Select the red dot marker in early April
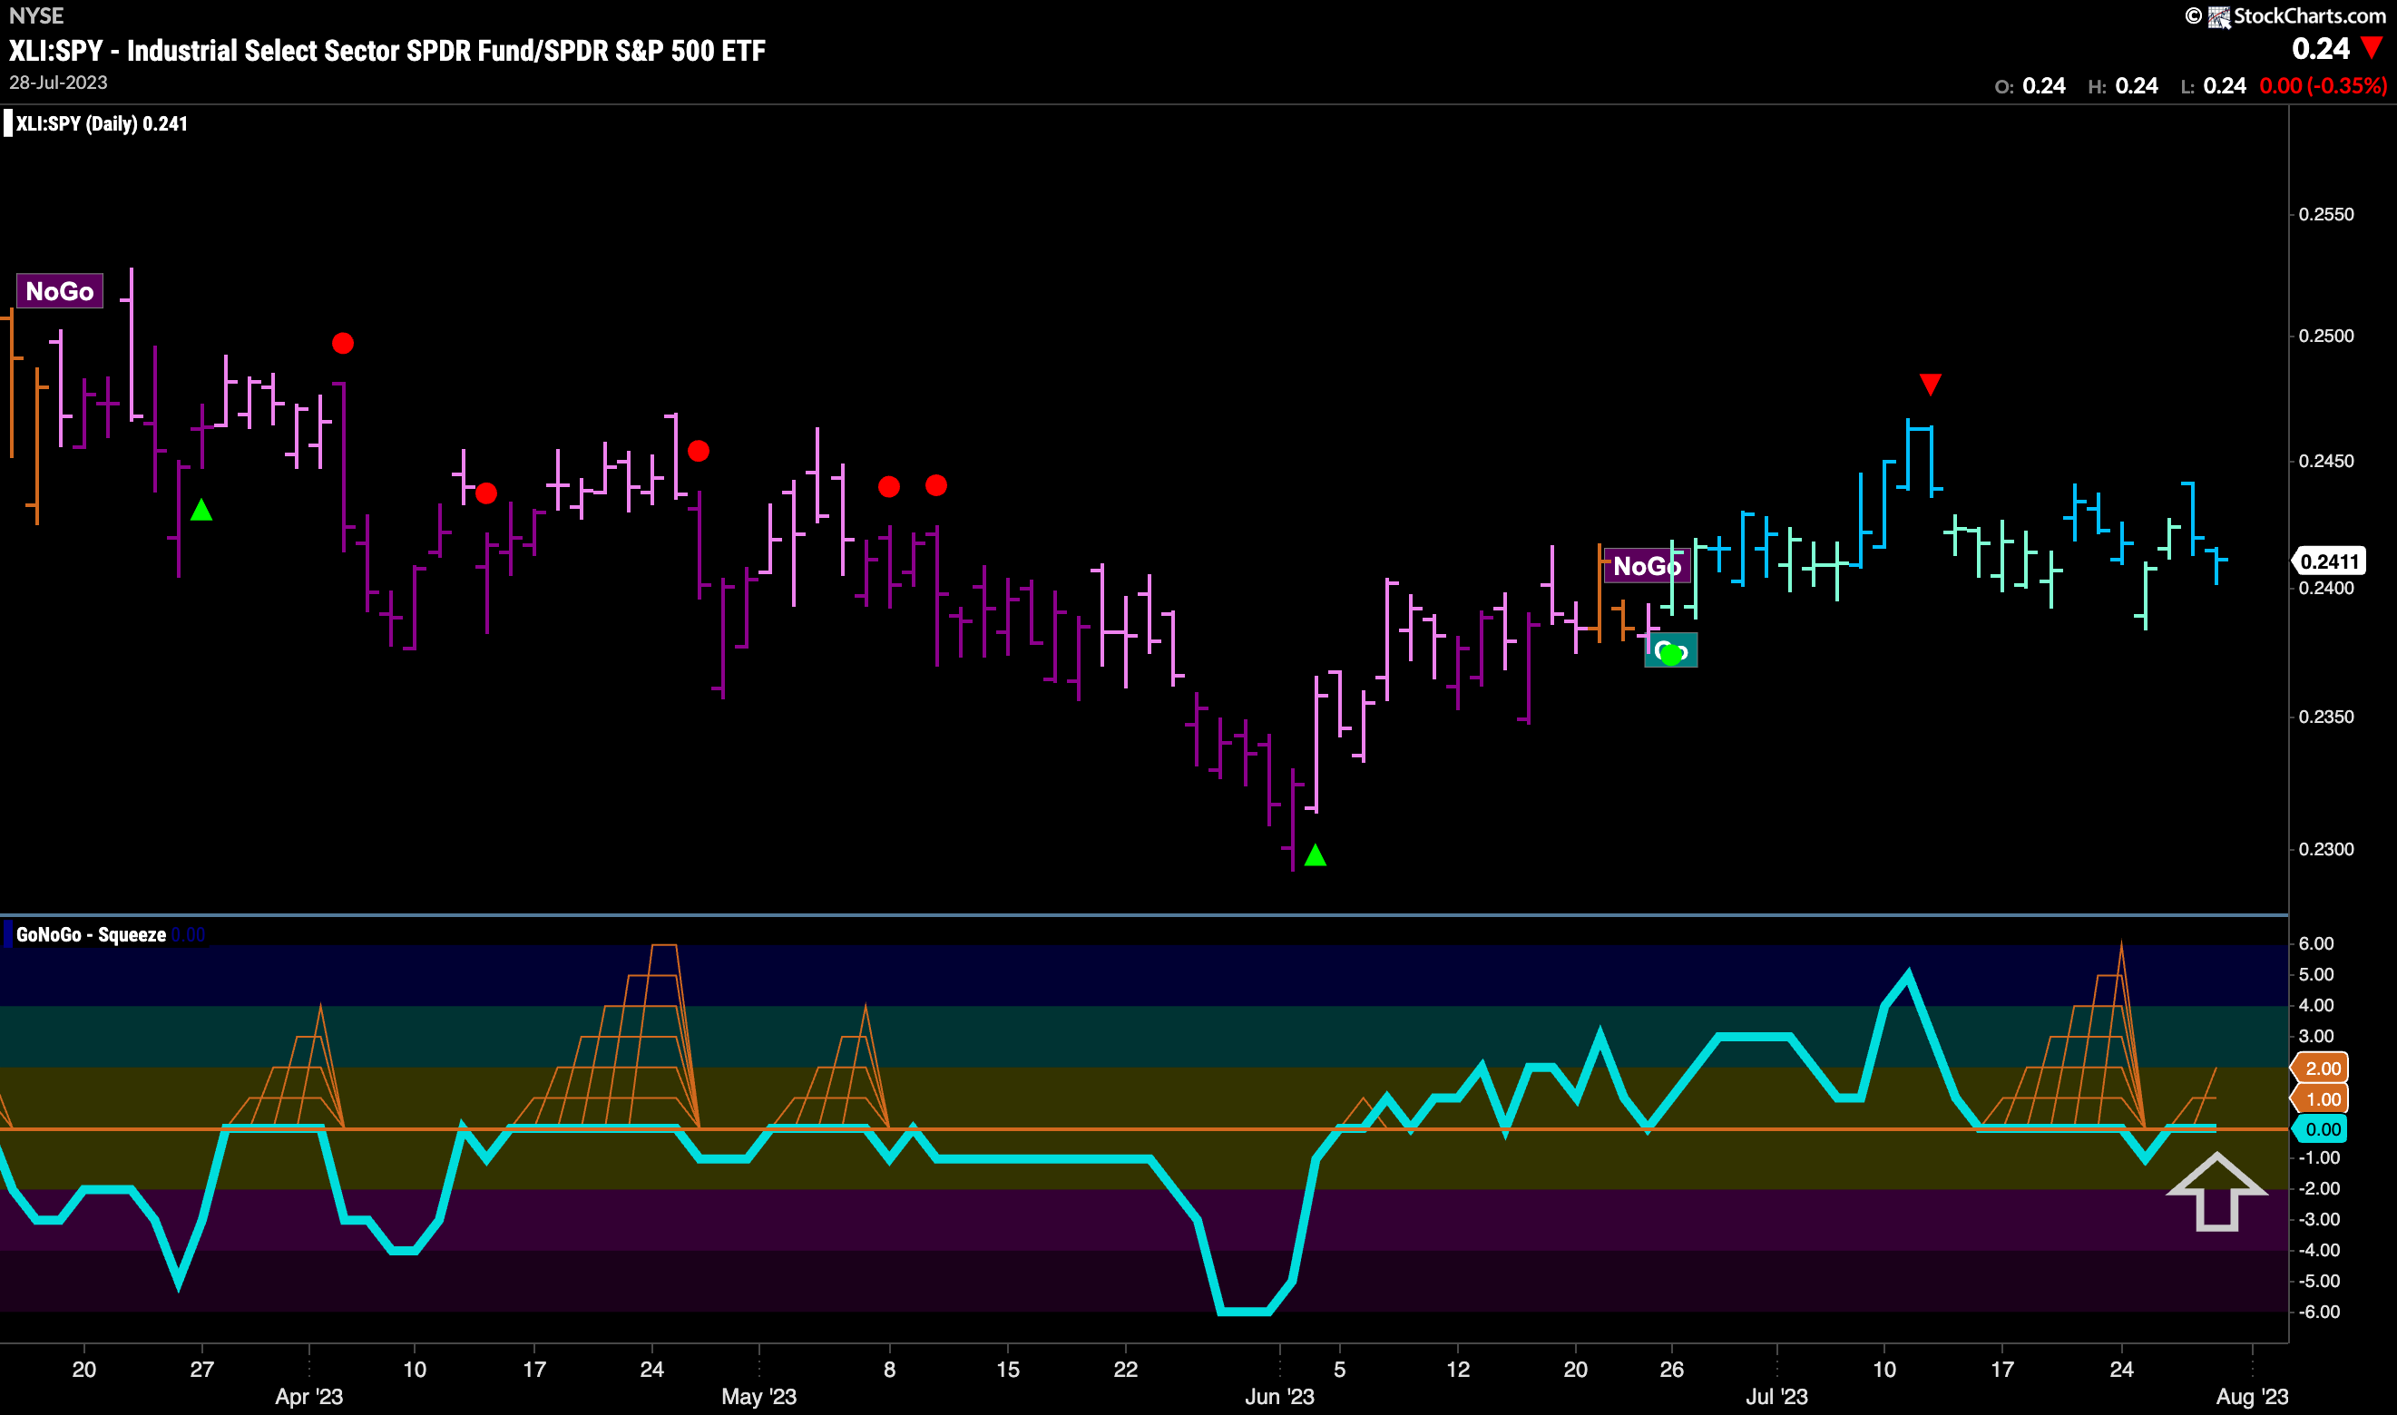The image size is (2397, 1415). (343, 343)
